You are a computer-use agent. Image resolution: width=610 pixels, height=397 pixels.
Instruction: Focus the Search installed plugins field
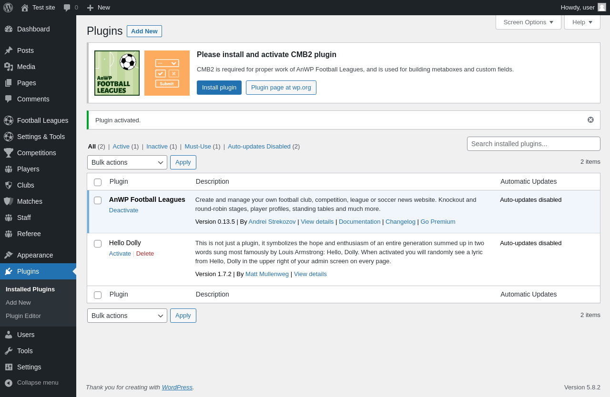pyautogui.click(x=533, y=144)
